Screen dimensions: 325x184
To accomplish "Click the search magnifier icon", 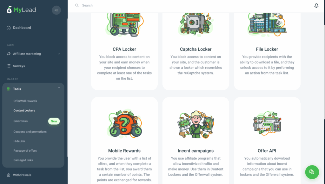I will (77, 5).
